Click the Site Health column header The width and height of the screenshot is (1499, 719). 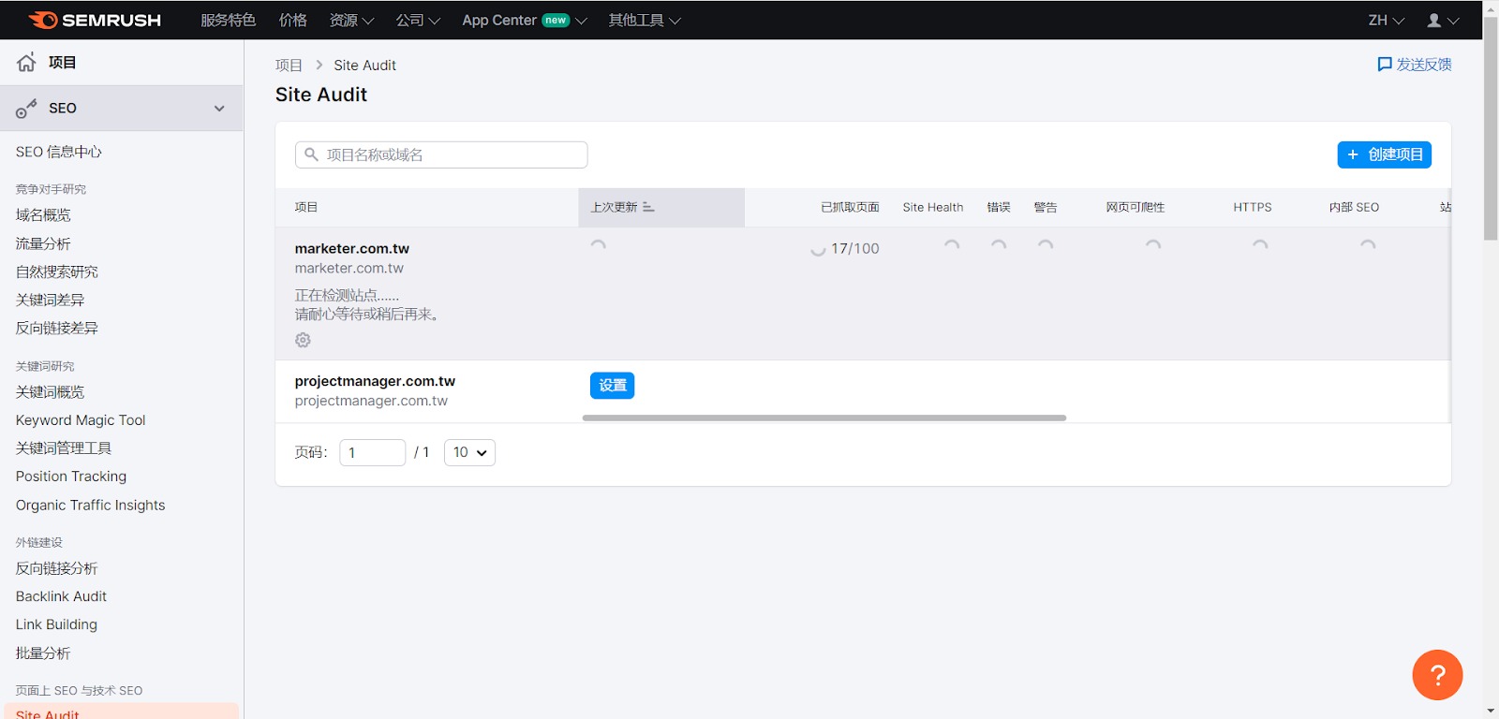click(933, 207)
